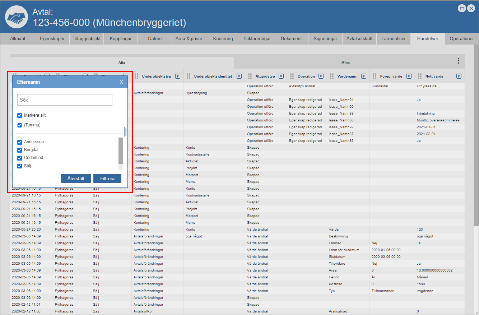The height and width of the screenshot is (315, 479).
Task: Toggle the (Tomma) checkbox
Action: click(x=20, y=125)
